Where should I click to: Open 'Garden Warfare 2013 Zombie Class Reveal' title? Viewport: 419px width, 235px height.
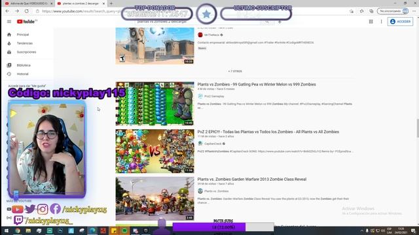pos(251,180)
